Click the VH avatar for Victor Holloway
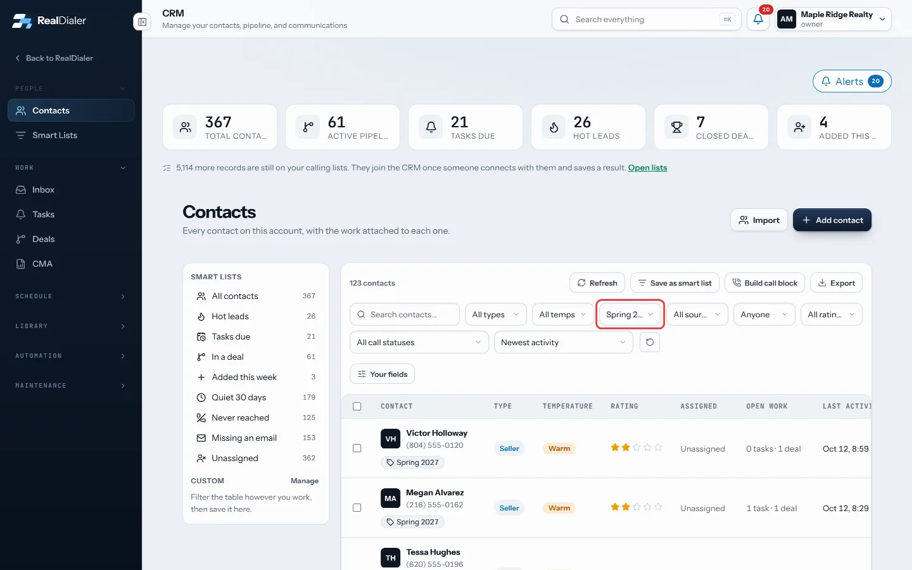The image size is (912, 570). (x=390, y=439)
